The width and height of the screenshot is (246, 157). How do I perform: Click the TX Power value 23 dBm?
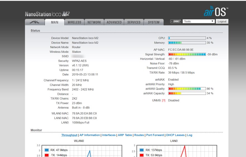pos(77,103)
